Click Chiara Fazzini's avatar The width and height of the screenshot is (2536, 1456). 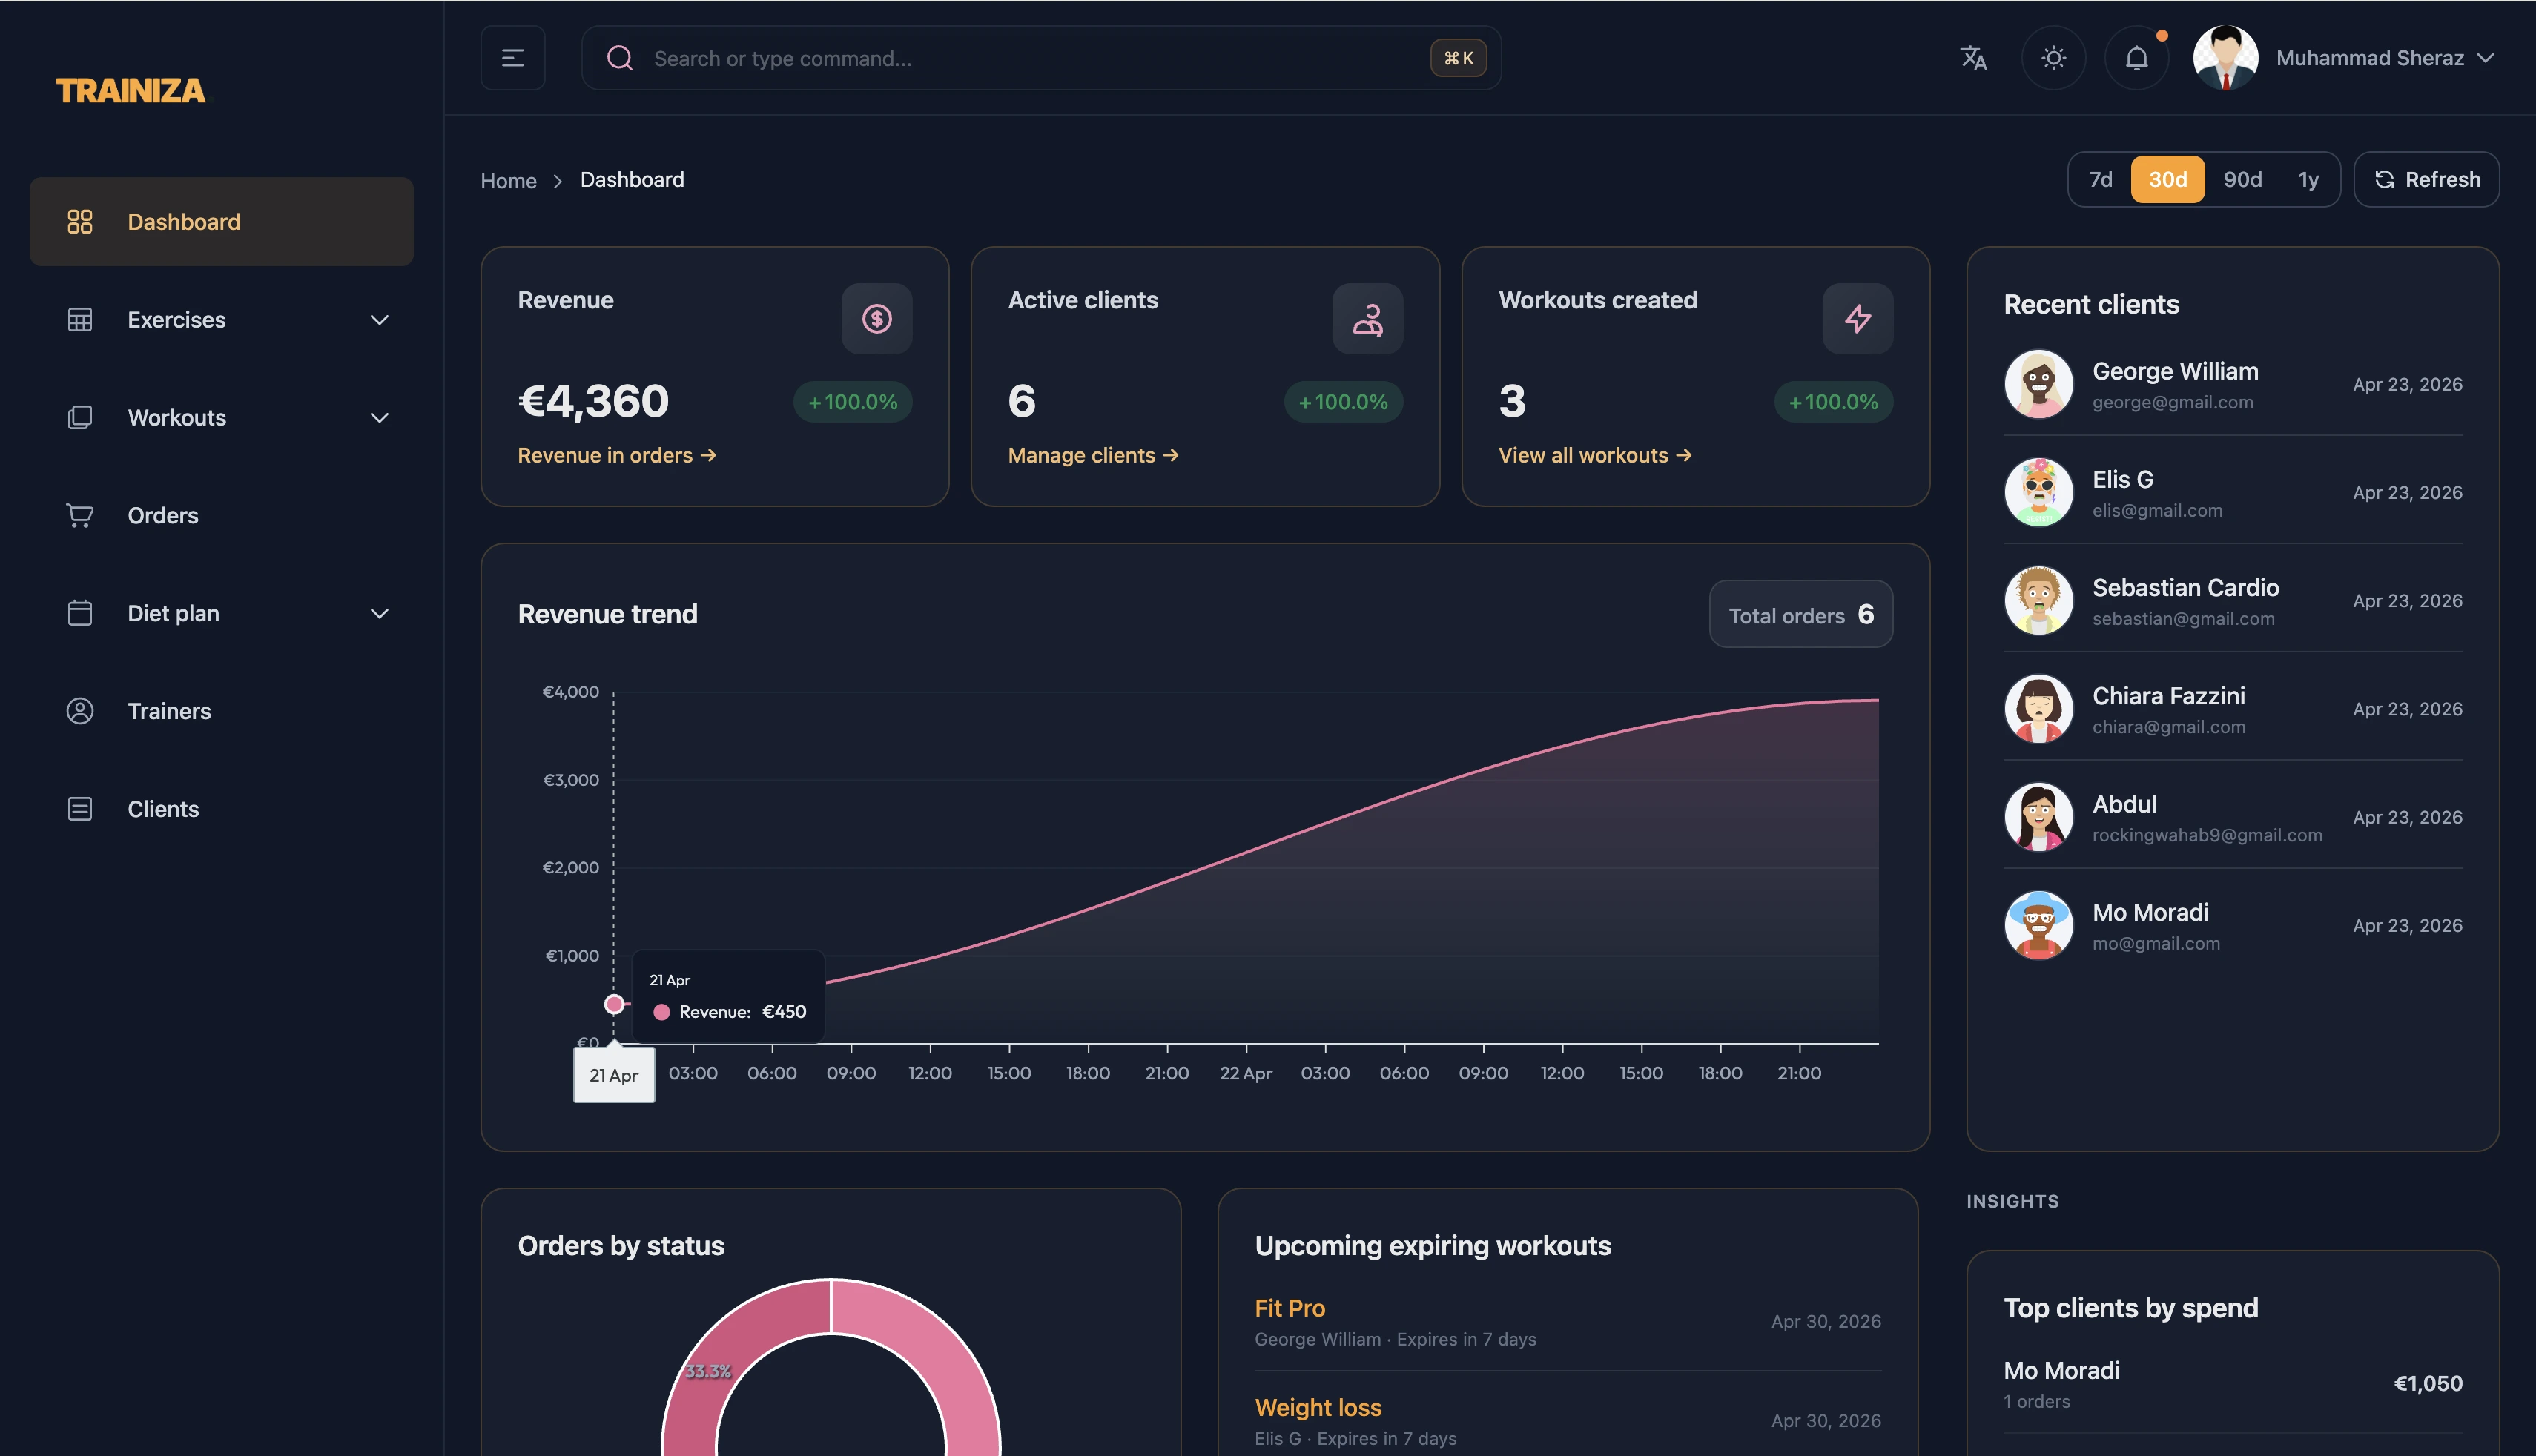[x=2039, y=709]
